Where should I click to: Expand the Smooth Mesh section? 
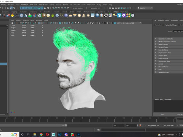169,50
